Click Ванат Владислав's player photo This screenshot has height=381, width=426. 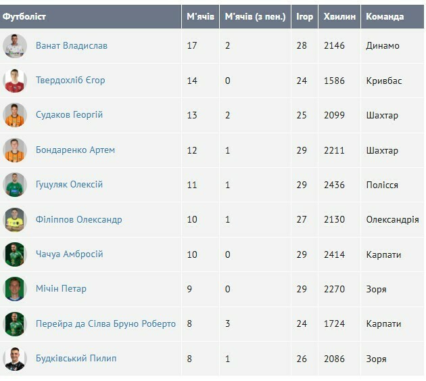(14, 46)
